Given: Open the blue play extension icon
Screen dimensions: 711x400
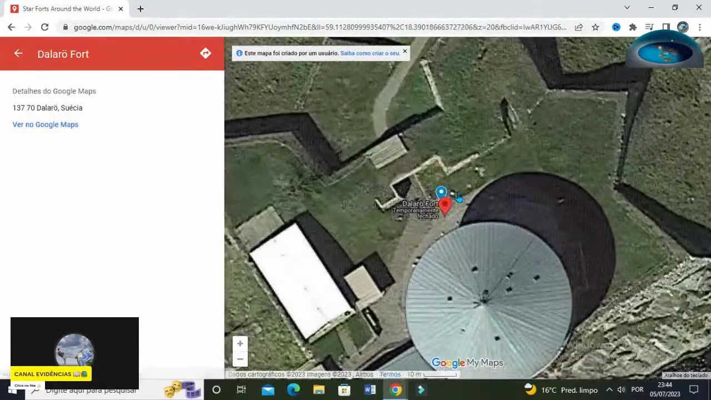Looking at the screenshot, I should coord(616,27).
